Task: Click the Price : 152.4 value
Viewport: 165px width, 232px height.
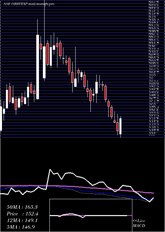Action: pyautogui.click(x=22, y=214)
